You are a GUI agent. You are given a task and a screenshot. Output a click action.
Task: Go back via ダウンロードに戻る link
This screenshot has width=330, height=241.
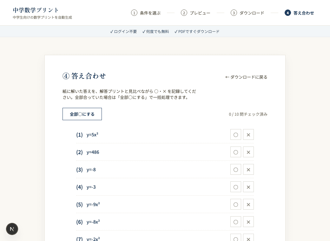click(246, 77)
